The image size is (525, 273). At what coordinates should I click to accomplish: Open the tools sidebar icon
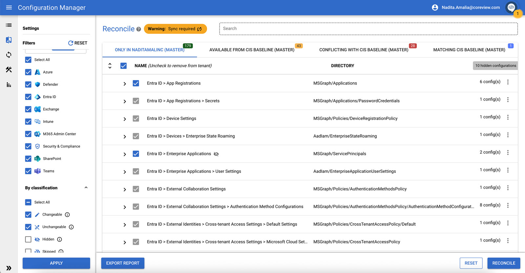(x=9, y=69)
